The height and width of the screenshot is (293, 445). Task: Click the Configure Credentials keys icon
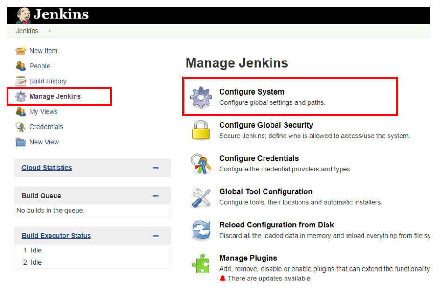201,164
